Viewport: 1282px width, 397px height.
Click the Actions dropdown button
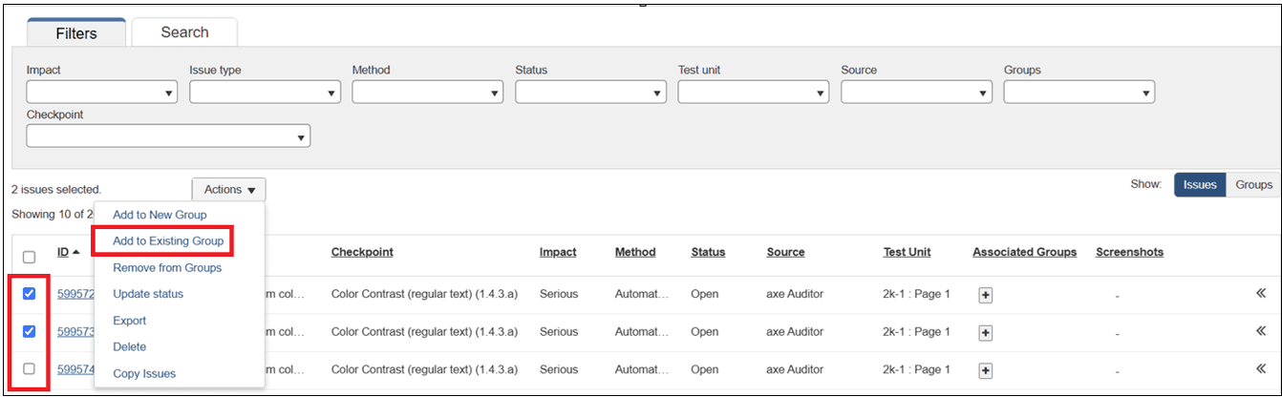pyautogui.click(x=229, y=190)
